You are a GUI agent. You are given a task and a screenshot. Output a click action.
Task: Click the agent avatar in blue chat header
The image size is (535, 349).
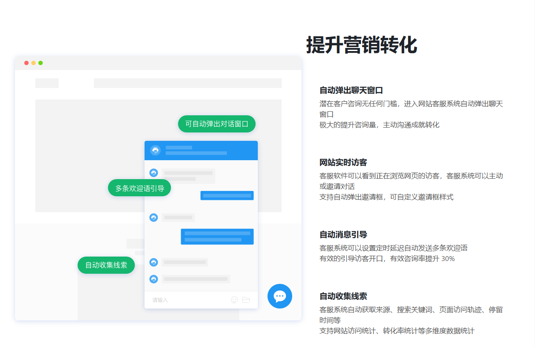coord(155,151)
